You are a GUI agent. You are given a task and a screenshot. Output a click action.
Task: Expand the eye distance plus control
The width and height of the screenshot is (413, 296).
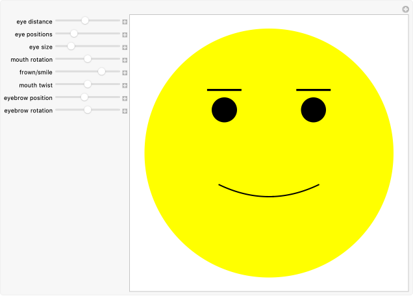pyautogui.click(x=125, y=22)
